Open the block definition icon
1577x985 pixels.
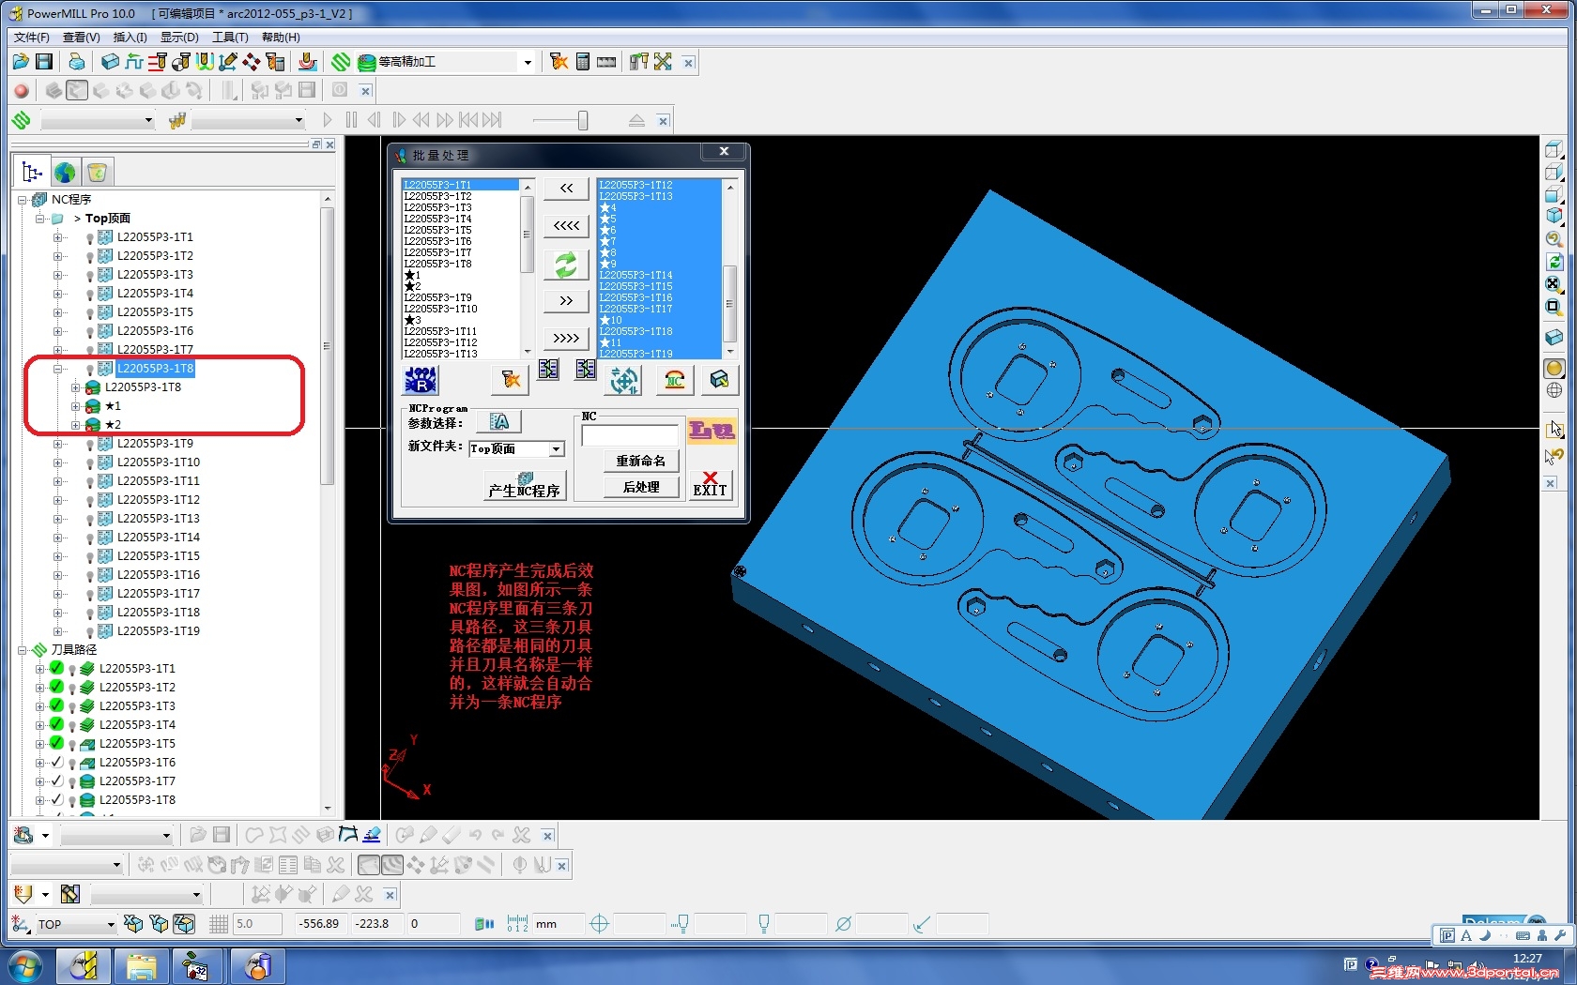pyautogui.click(x=111, y=62)
